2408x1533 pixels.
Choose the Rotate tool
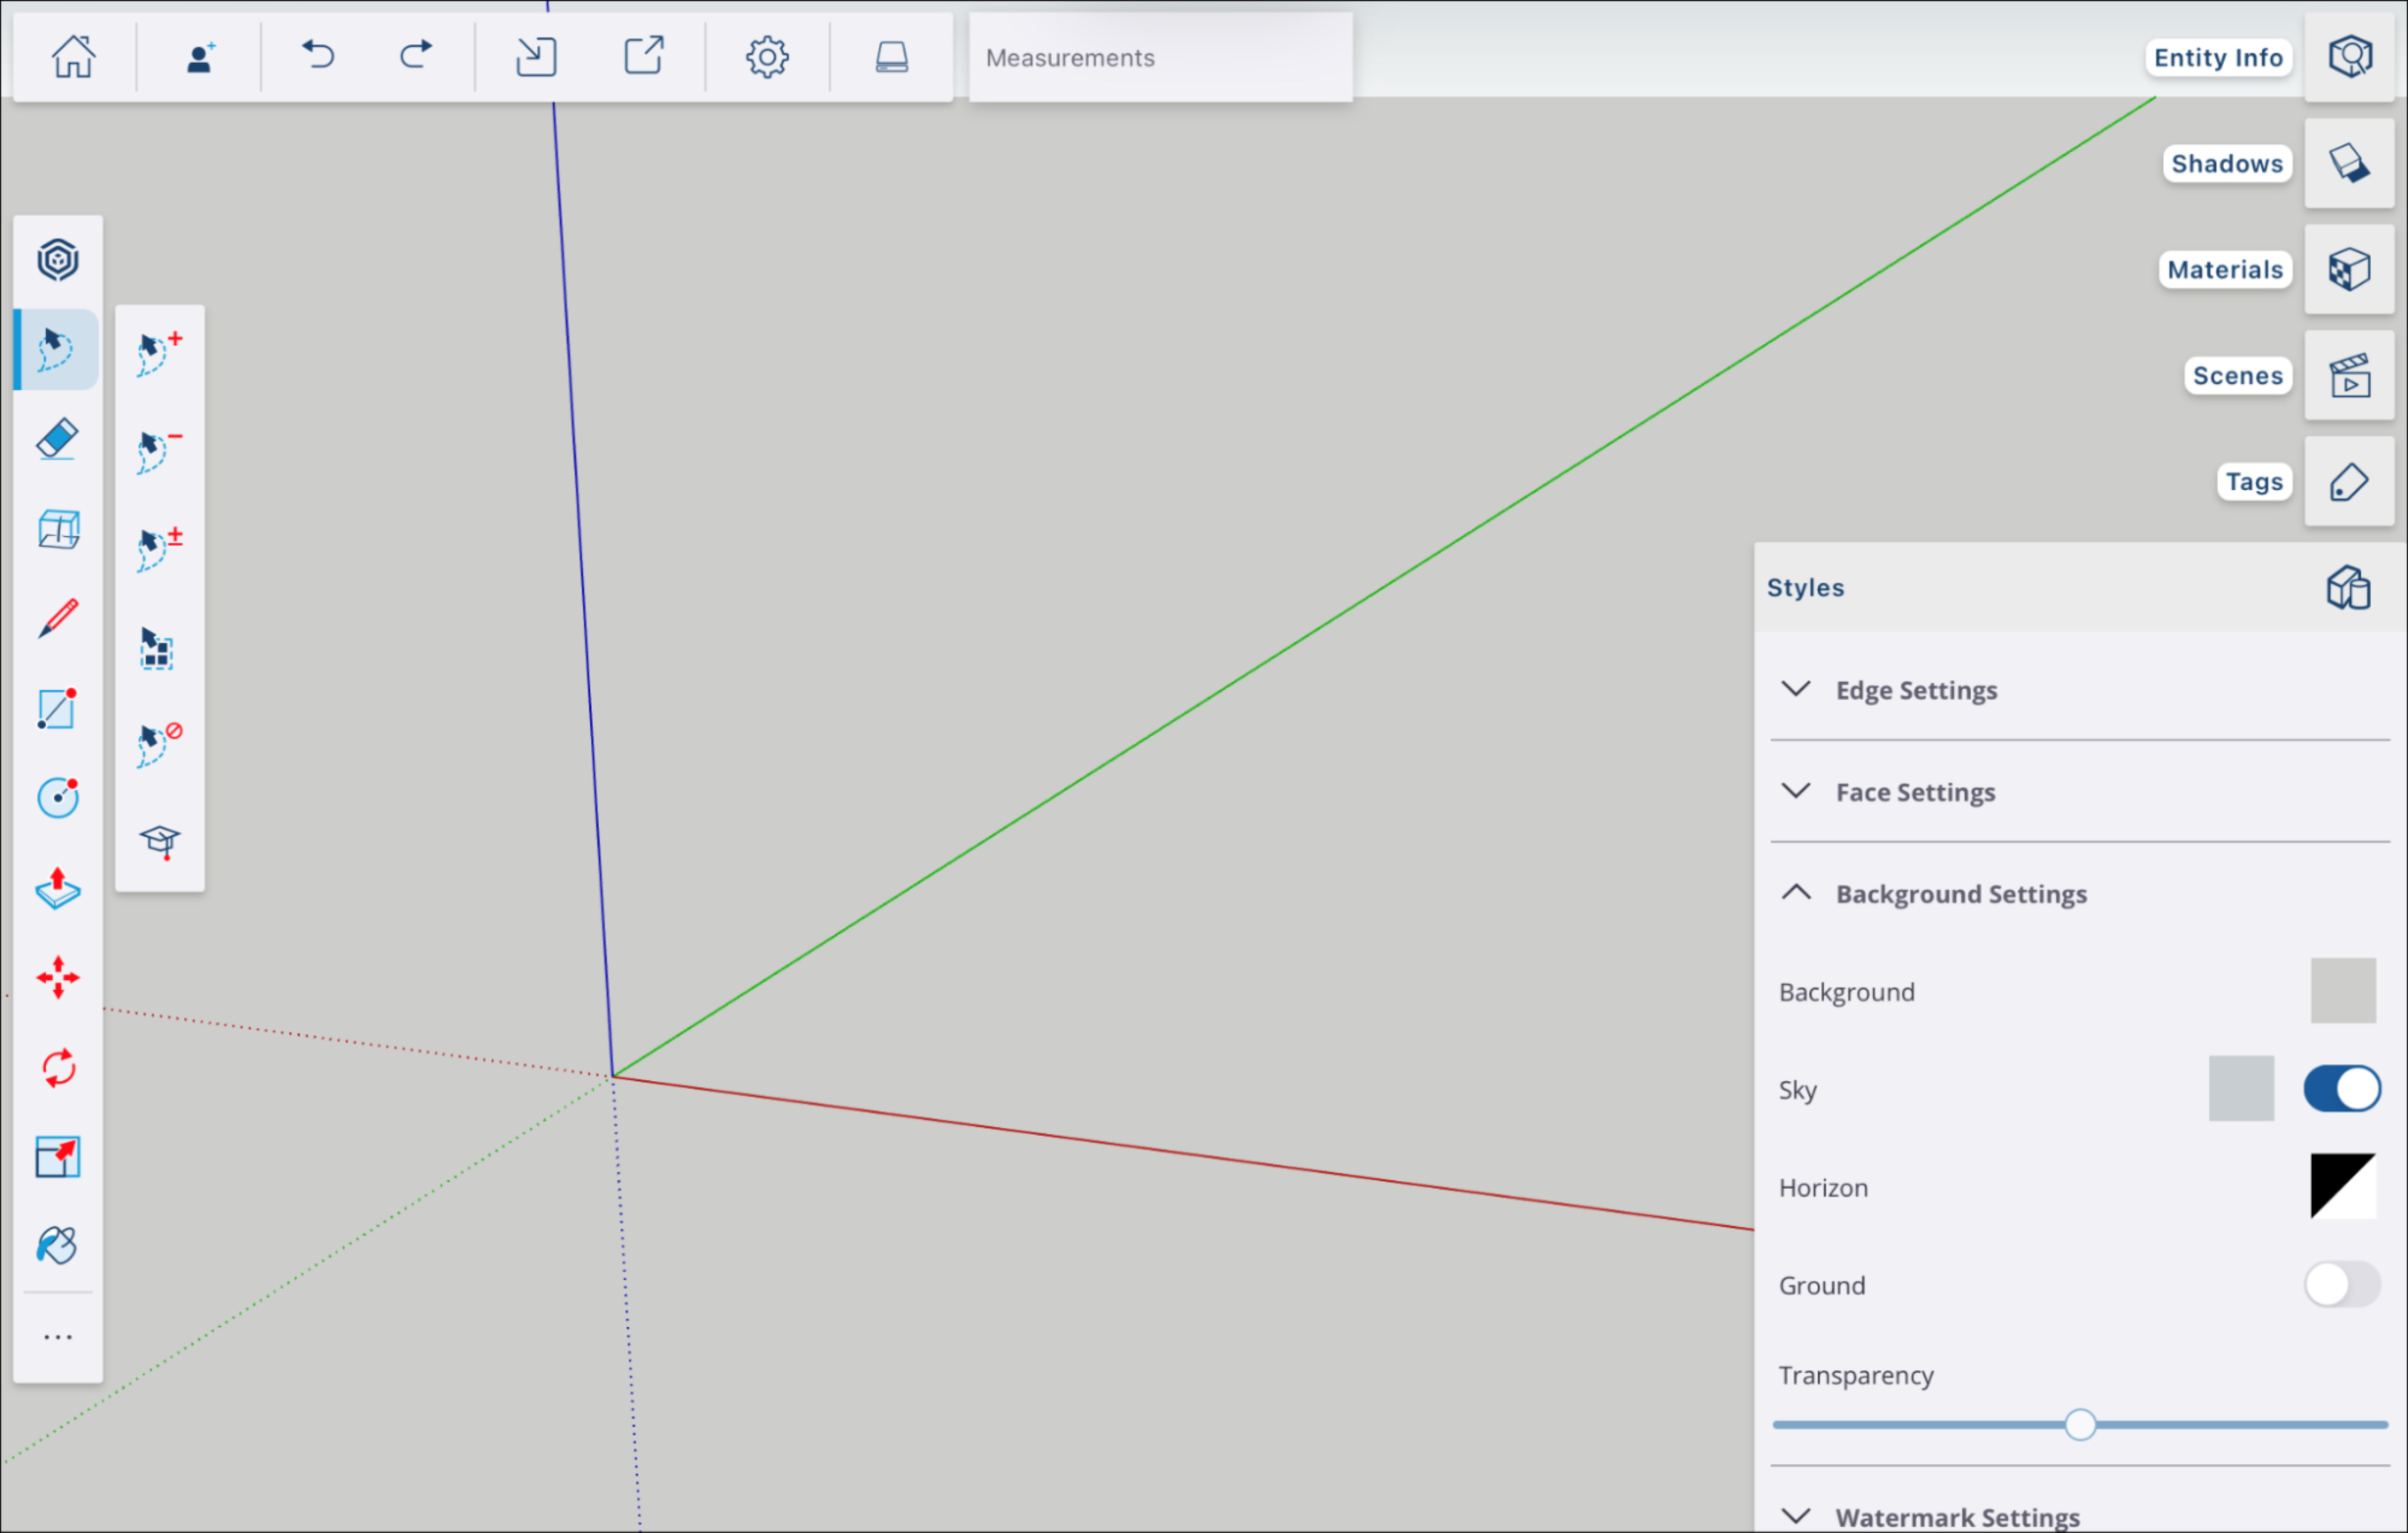point(57,1067)
